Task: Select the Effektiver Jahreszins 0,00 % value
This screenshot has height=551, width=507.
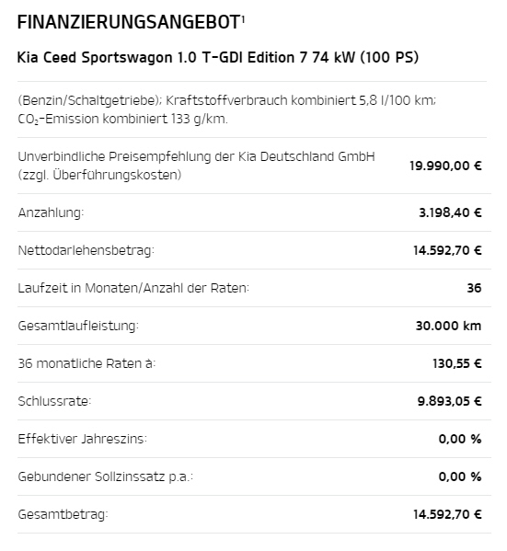Action: (459, 439)
